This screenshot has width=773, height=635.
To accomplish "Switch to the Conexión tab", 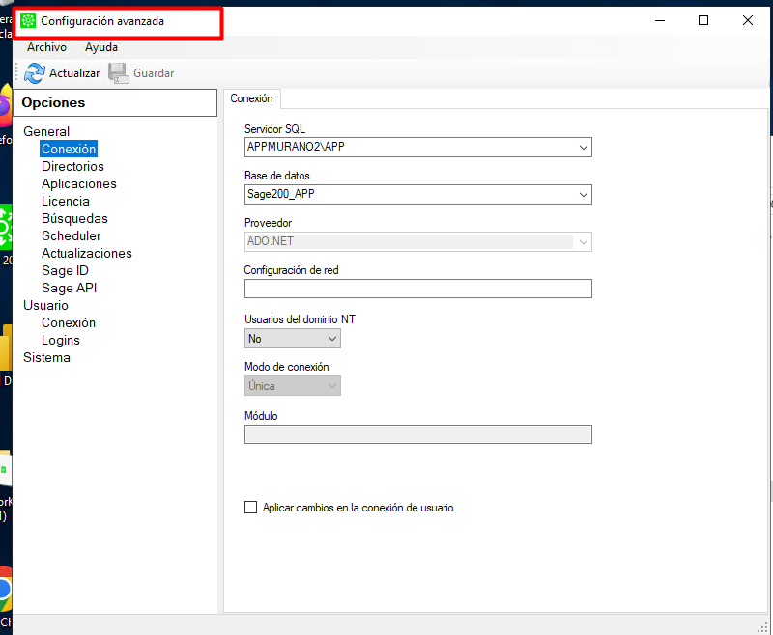I will click(x=251, y=98).
